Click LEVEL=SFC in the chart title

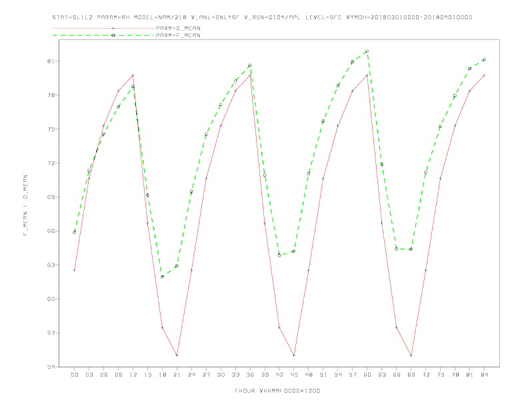tap(323, 17)
